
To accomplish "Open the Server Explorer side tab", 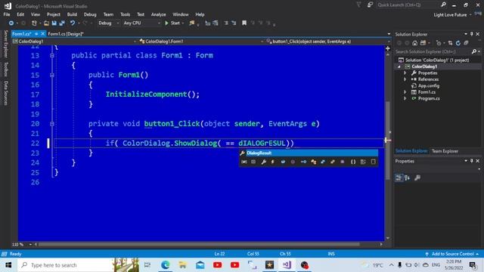I will click(x=5, y=44).
